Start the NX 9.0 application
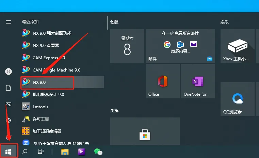Viewport: 259px width, 158px height. click(62, 82)
